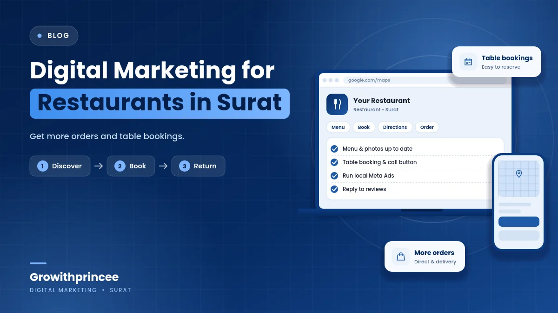Image resolution: width=558 pixels, height=313 pixels.
Task: Click the number 1 circle in Discover
Action: pos(43,166)
